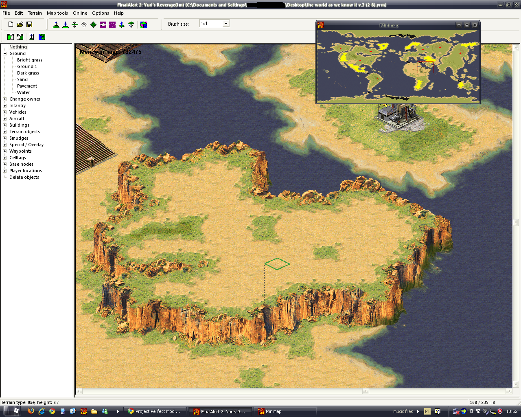Click the vertical scrollbar thumb of map view
The image size is (521, 417).
pos(516,223)
